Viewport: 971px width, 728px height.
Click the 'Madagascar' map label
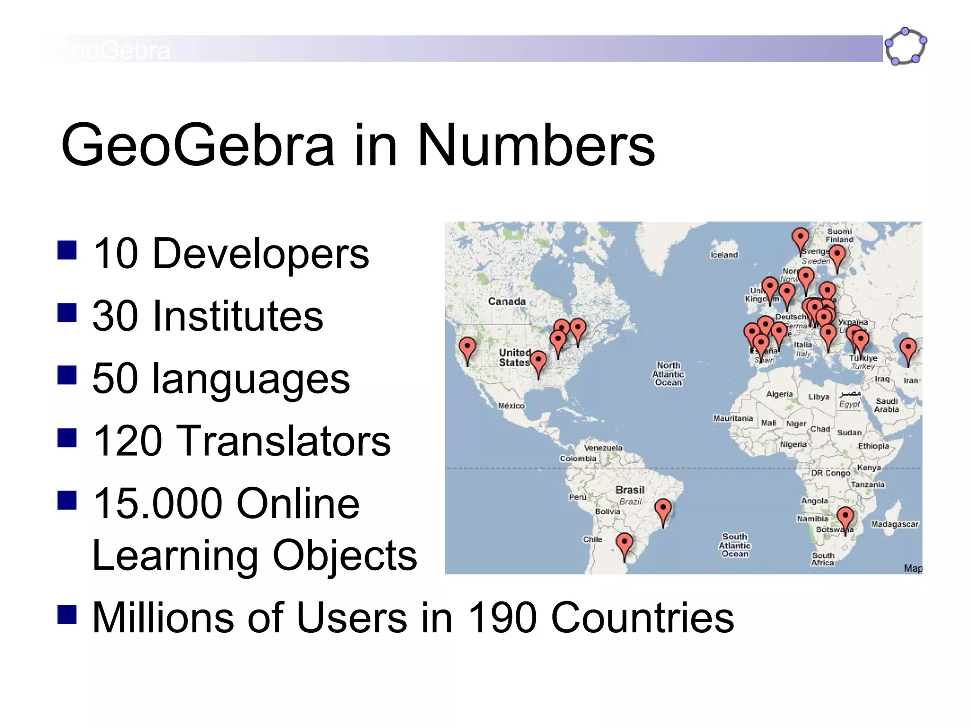coord(895,524)
